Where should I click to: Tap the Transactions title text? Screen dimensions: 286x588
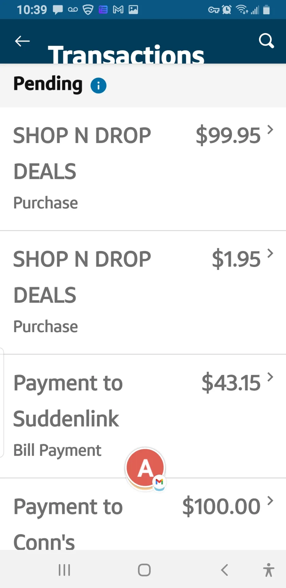coord(126,54)
